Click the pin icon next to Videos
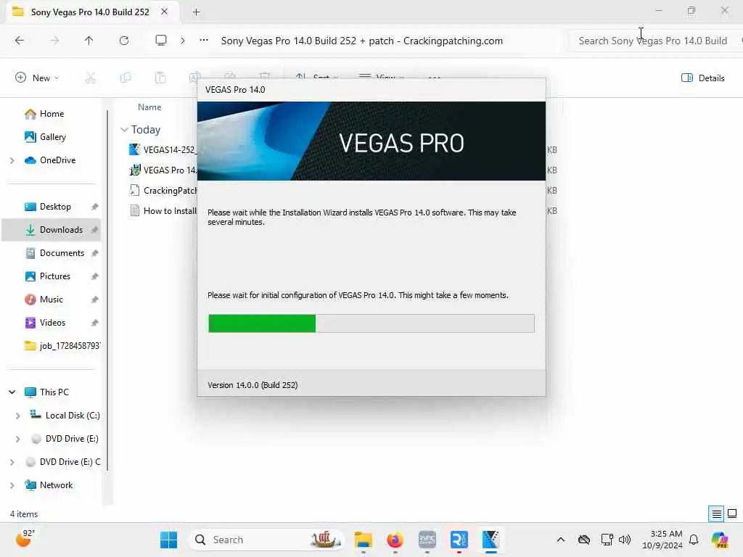The height and width of the screenshot is (557, 743). [x=95, y=323]
